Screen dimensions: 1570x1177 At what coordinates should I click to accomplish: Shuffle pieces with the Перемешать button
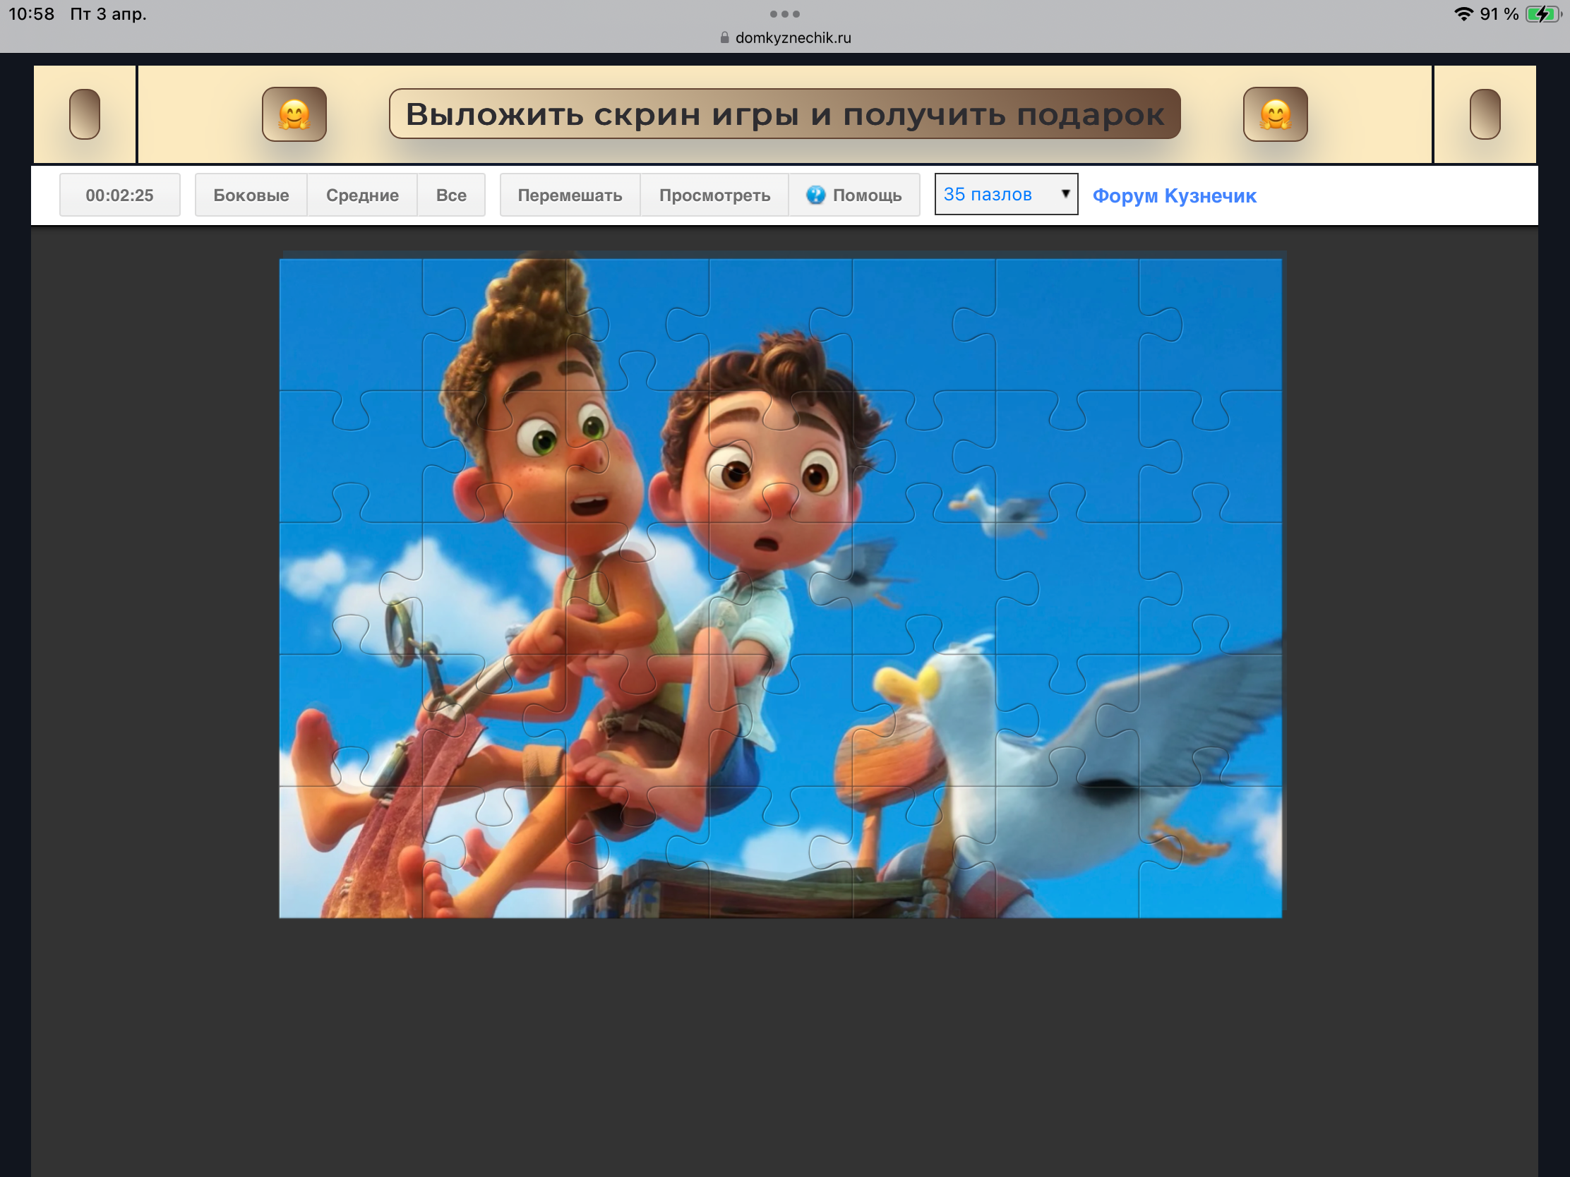pos(569,195)
